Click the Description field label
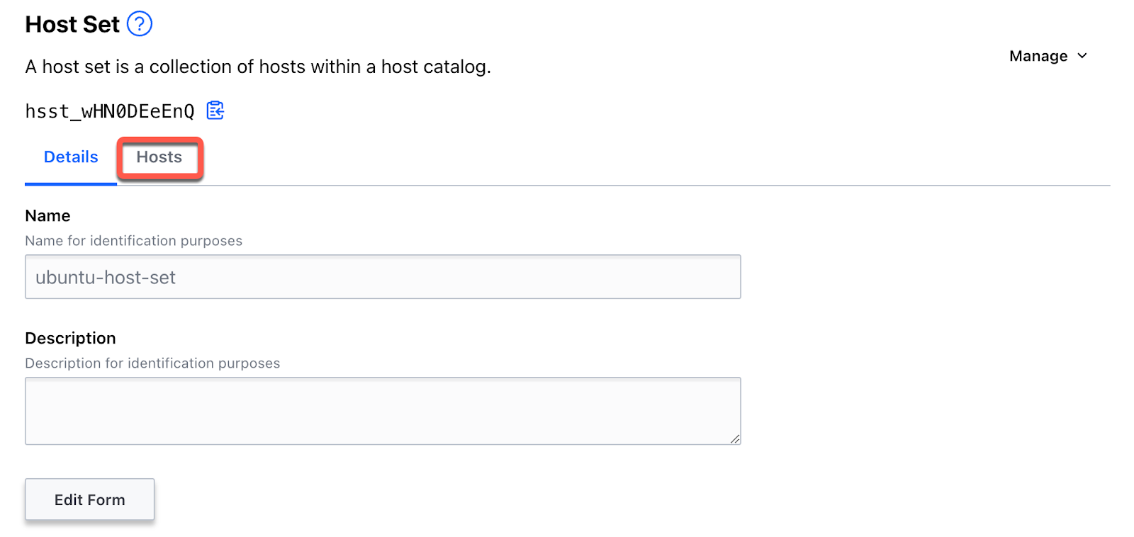Viewport: 1134px width, 537px height. (x=70, y=338)
